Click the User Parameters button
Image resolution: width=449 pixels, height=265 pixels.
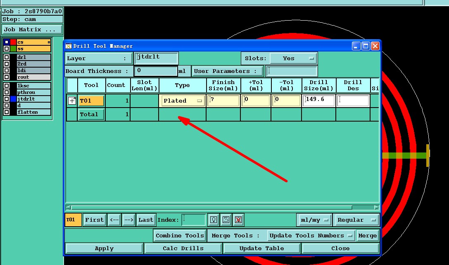228,71
